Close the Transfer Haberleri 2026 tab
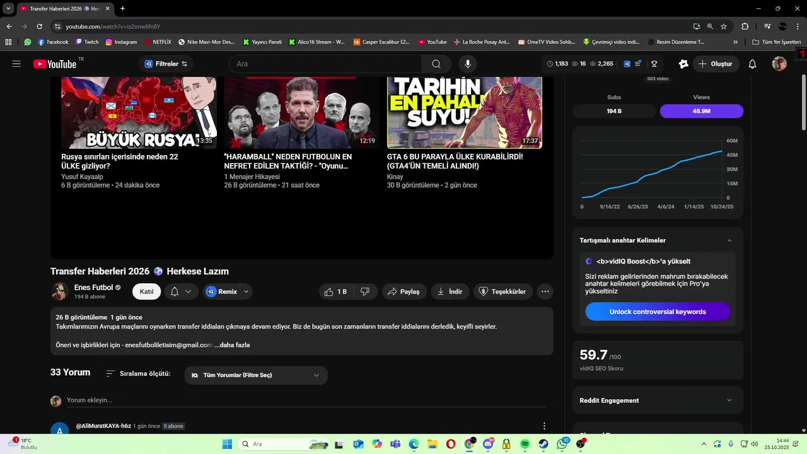The image size is (807, 454). click(x=107, y=9)
